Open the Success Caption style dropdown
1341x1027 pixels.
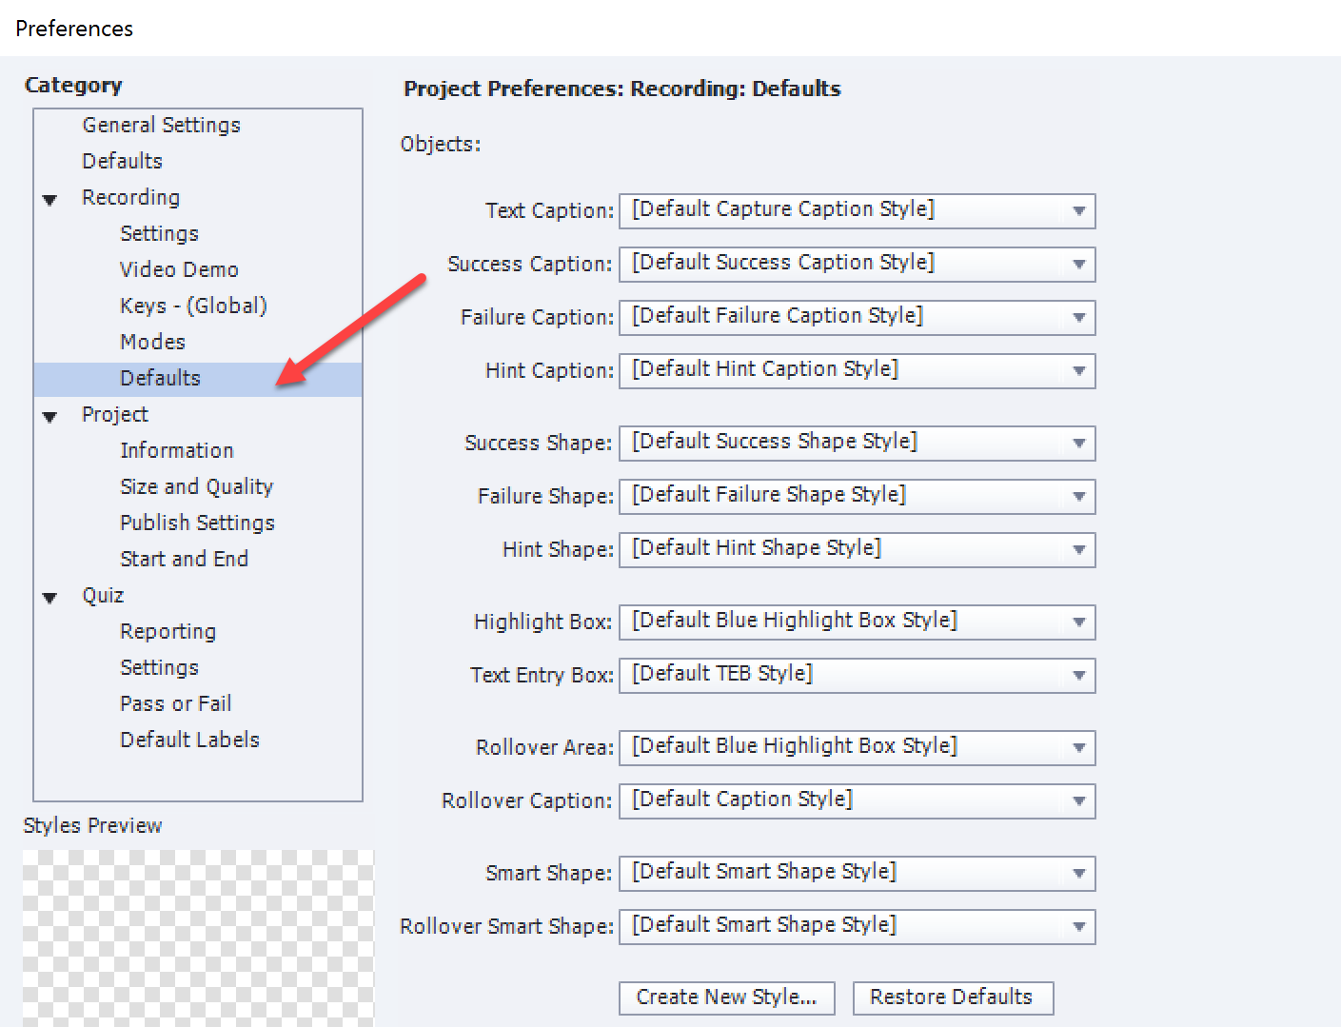coord(1078,264)
